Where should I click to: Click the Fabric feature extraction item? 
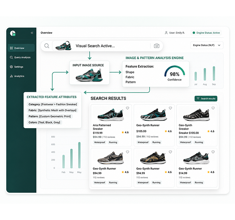[130, 77]
